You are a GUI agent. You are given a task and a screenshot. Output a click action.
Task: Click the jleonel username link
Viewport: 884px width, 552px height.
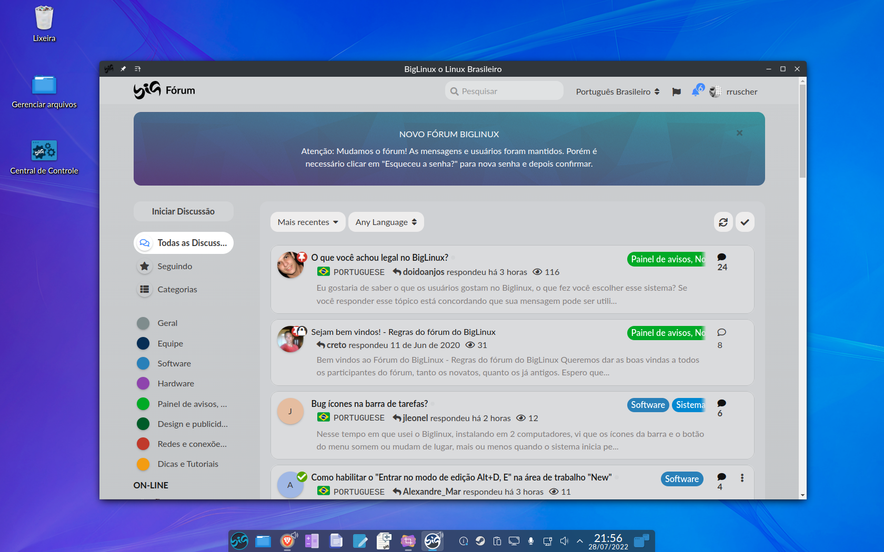415,418
